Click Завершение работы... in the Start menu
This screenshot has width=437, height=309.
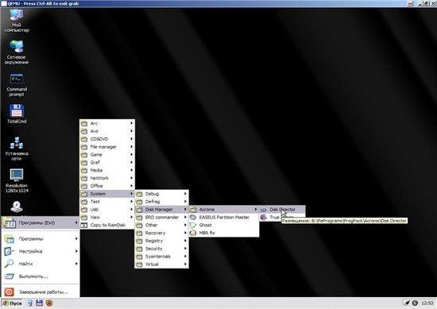click(41, 292)
